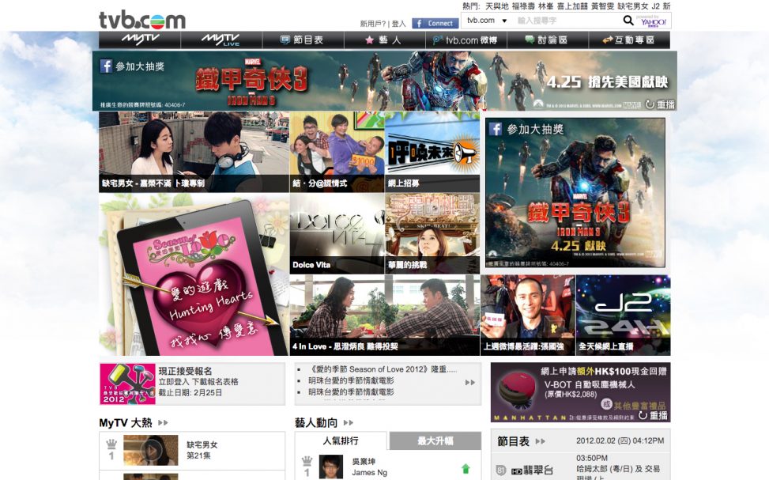
Task: Open the 節目表 navigation tab
Action: point(303,40)
